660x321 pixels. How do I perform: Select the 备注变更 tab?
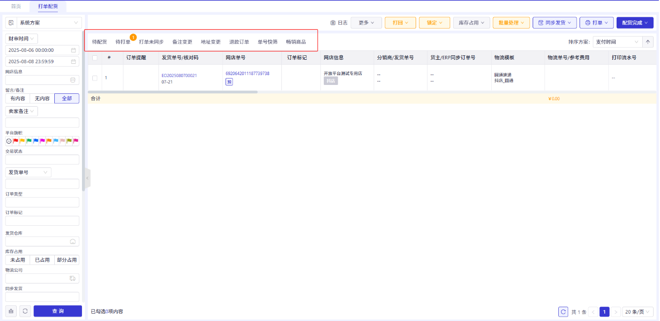182,42
